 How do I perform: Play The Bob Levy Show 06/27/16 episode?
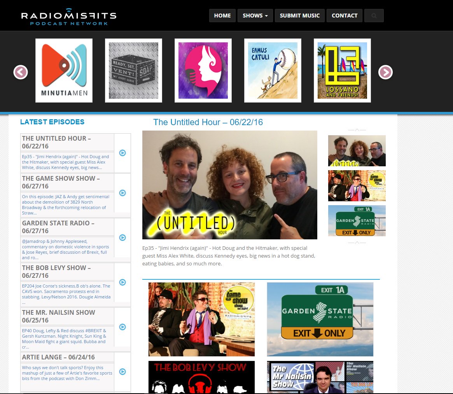pos(122,282)
